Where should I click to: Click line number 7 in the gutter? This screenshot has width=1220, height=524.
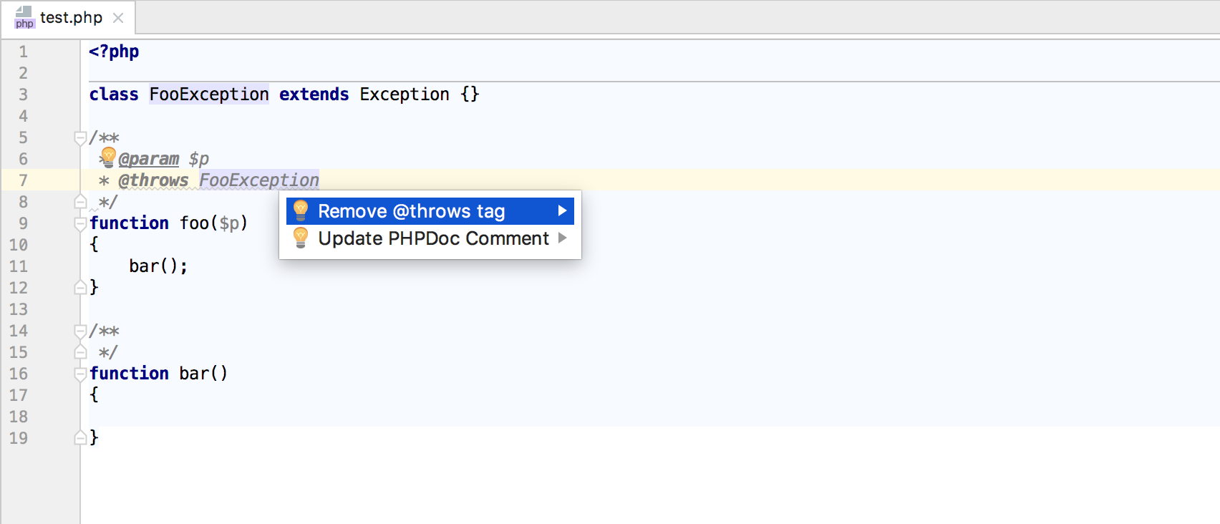coord(23,180)
